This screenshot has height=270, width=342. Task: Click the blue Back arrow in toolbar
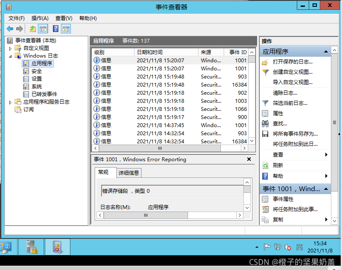click(10, 29)
